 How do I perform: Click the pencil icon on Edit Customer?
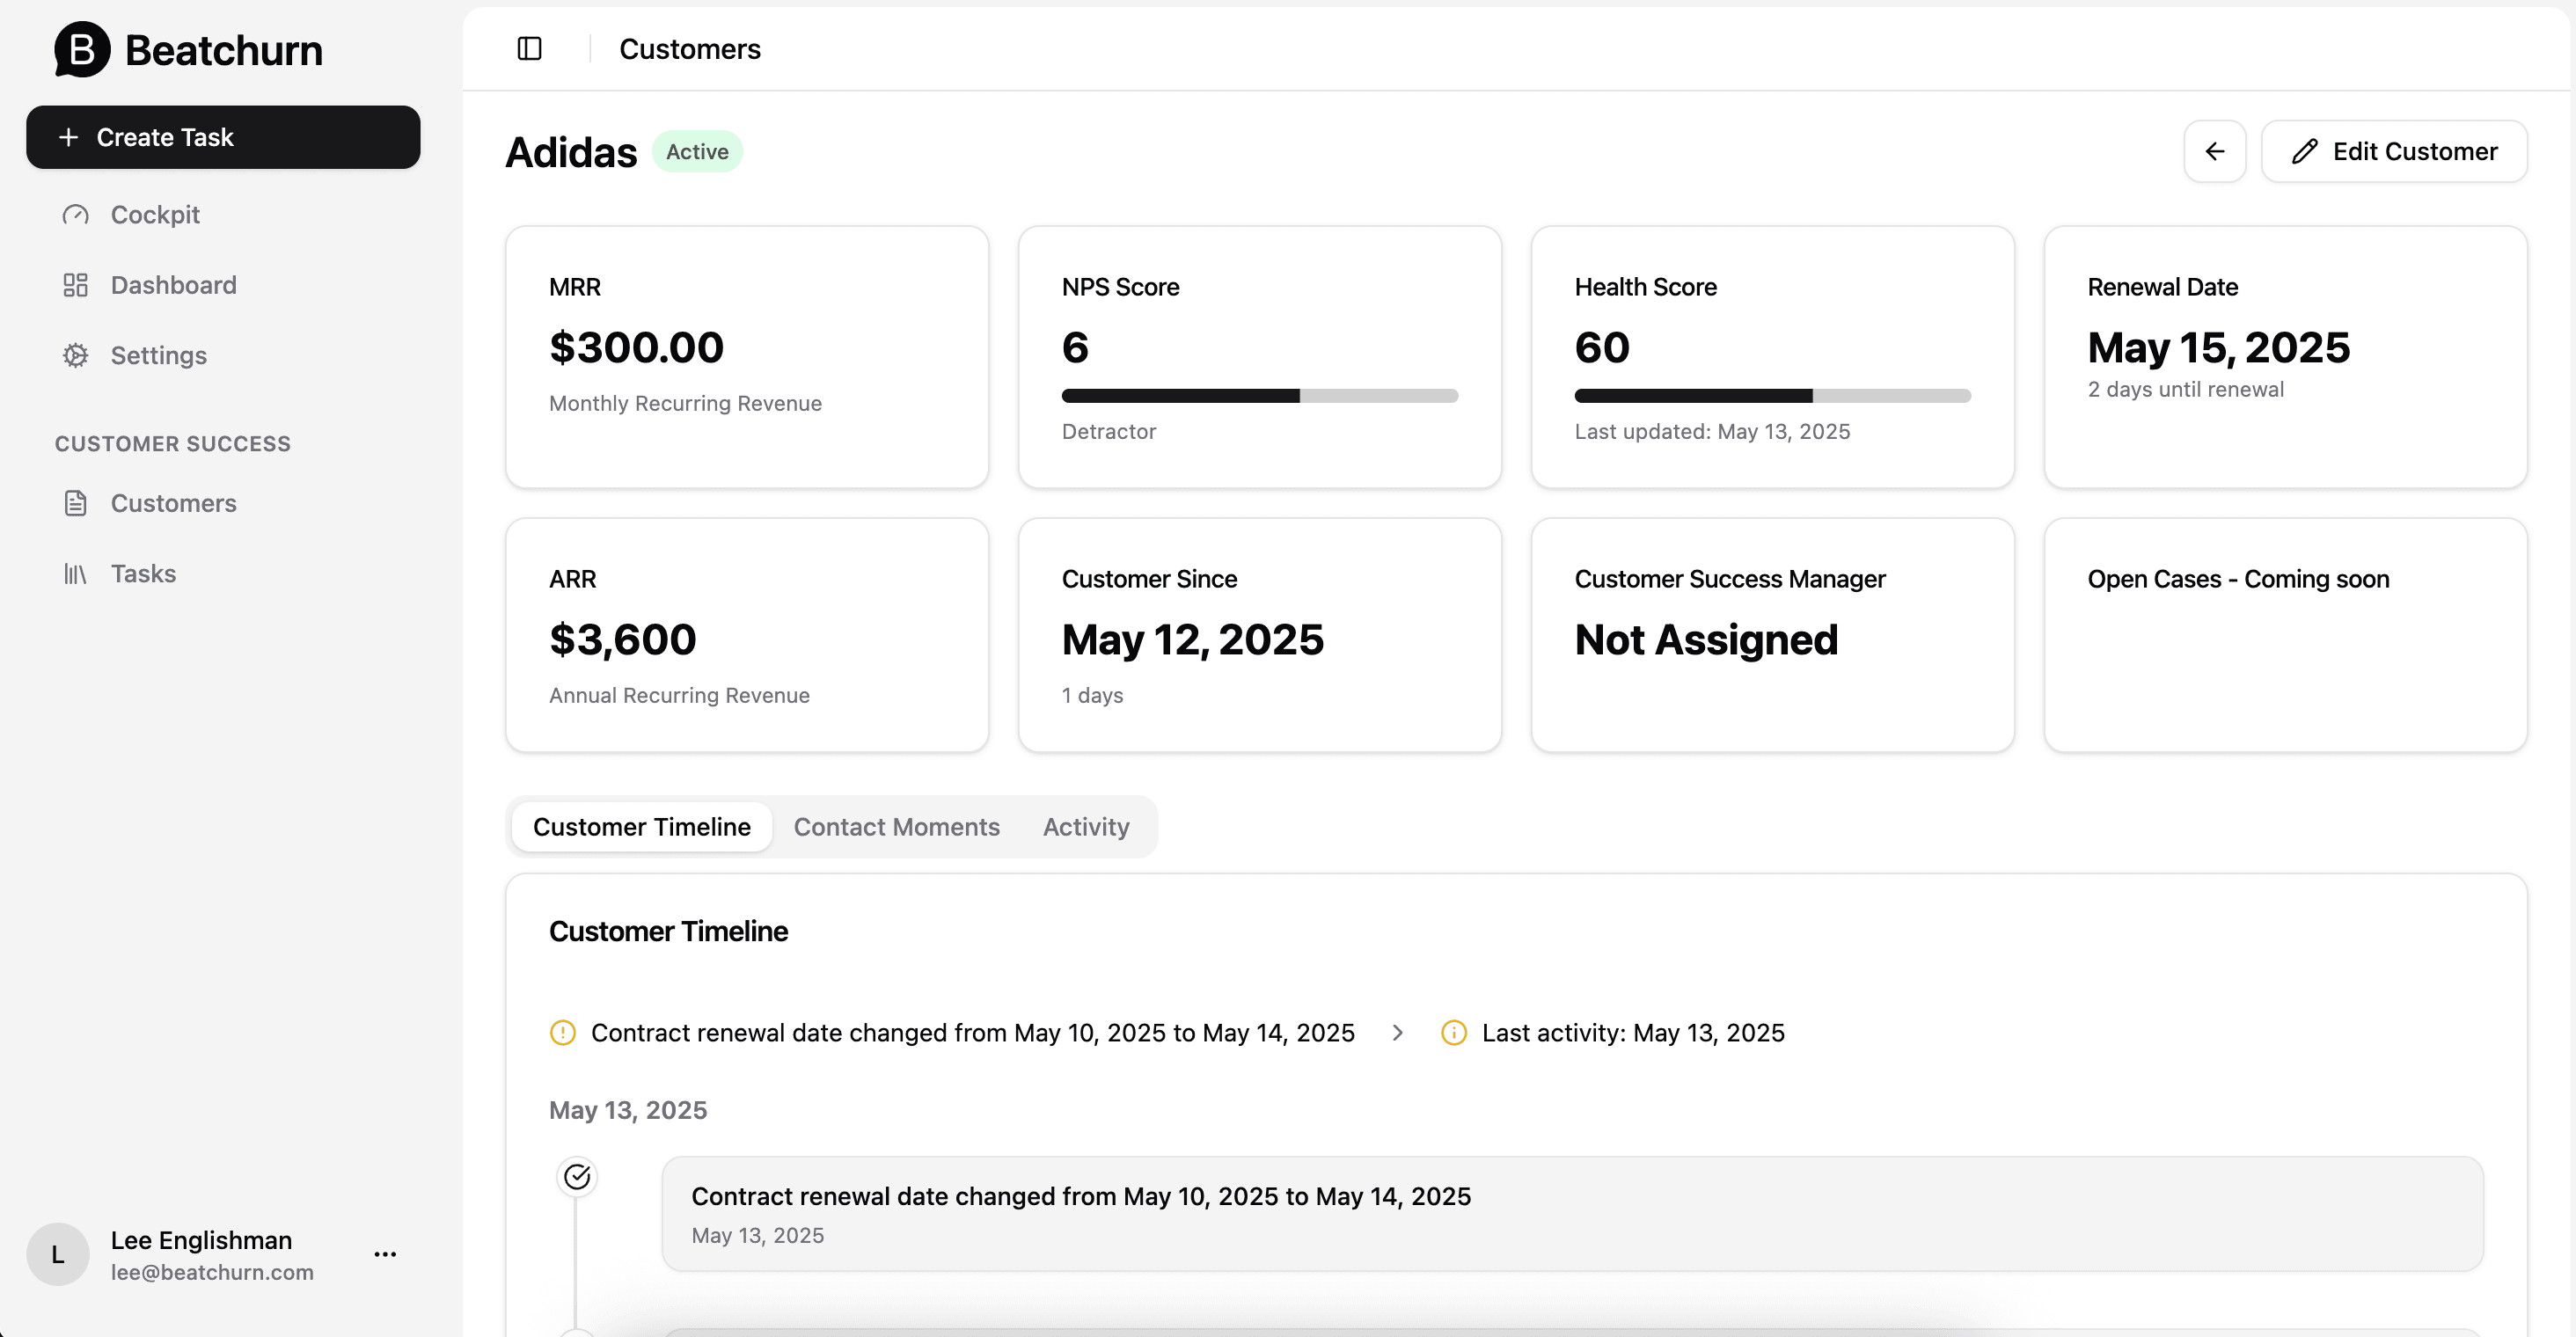(2304, 151)
